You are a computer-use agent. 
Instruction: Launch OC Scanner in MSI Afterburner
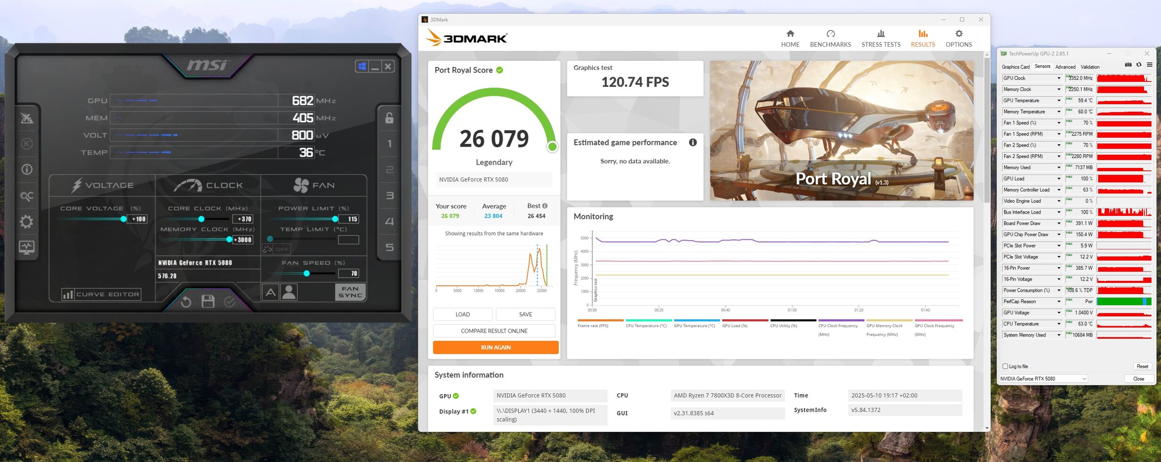26,196
